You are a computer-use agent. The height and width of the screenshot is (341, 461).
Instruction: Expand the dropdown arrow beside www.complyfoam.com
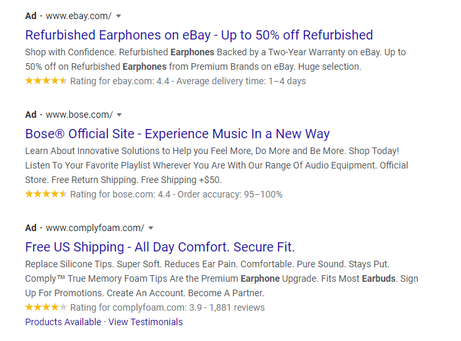[x=151, y=228]
